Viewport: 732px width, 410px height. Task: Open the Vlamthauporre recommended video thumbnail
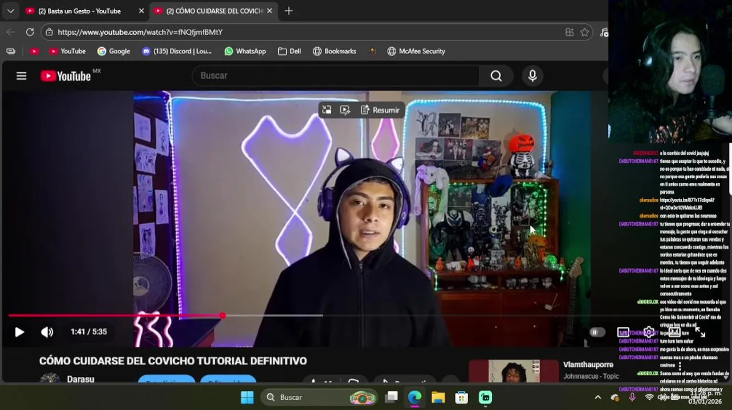click(x=514, y=371)
